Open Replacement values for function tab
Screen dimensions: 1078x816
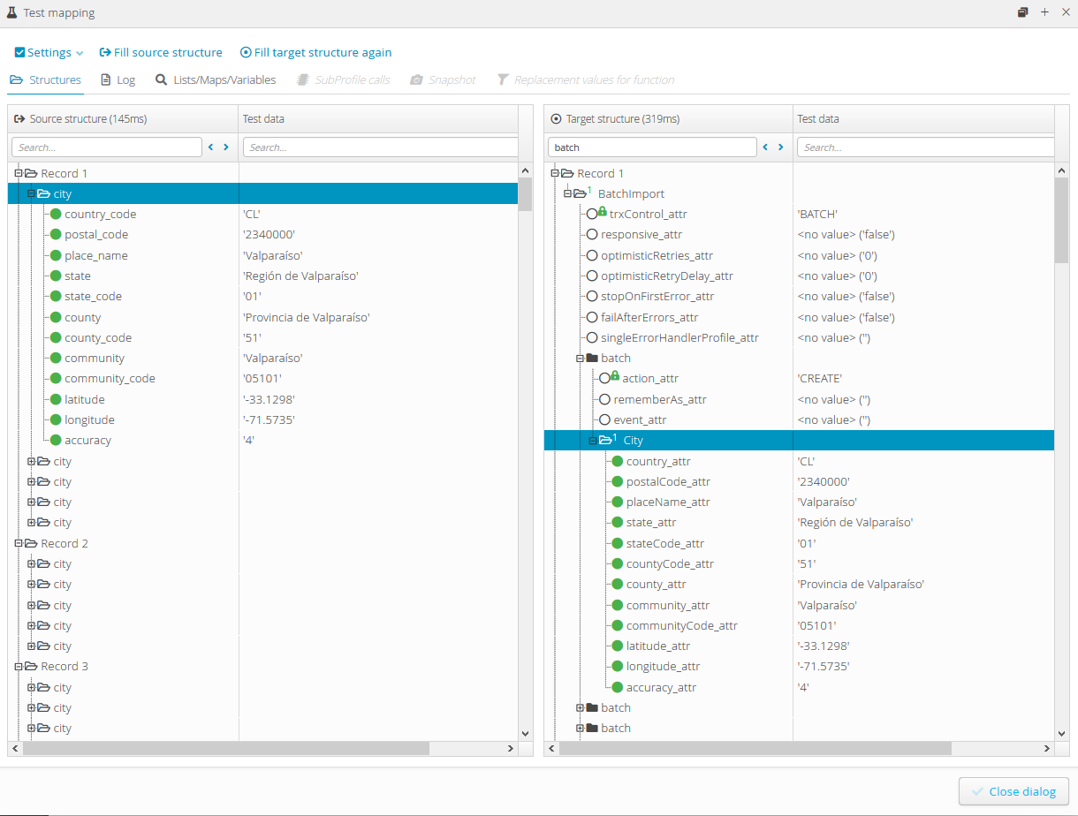pos(586,79)
